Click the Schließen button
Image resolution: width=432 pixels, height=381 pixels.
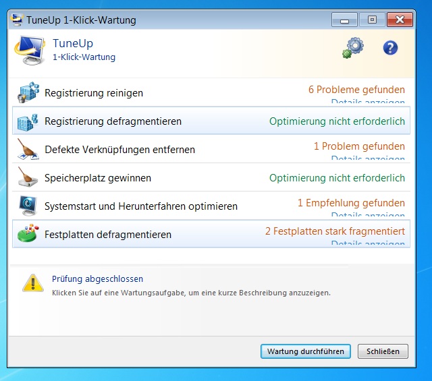[383, 351]
